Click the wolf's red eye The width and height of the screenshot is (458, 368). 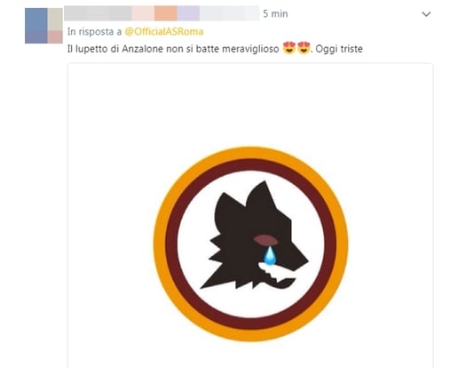pos(265,240)
